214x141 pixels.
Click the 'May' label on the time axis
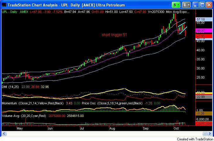coord(20,129)
